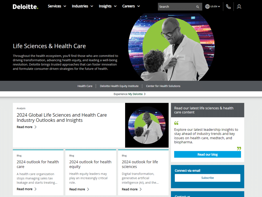Viewport: 262px width, 197px height.
Task: Click 'Throughout the health ecosystem' intro paragraph
Action: [65, 62]
